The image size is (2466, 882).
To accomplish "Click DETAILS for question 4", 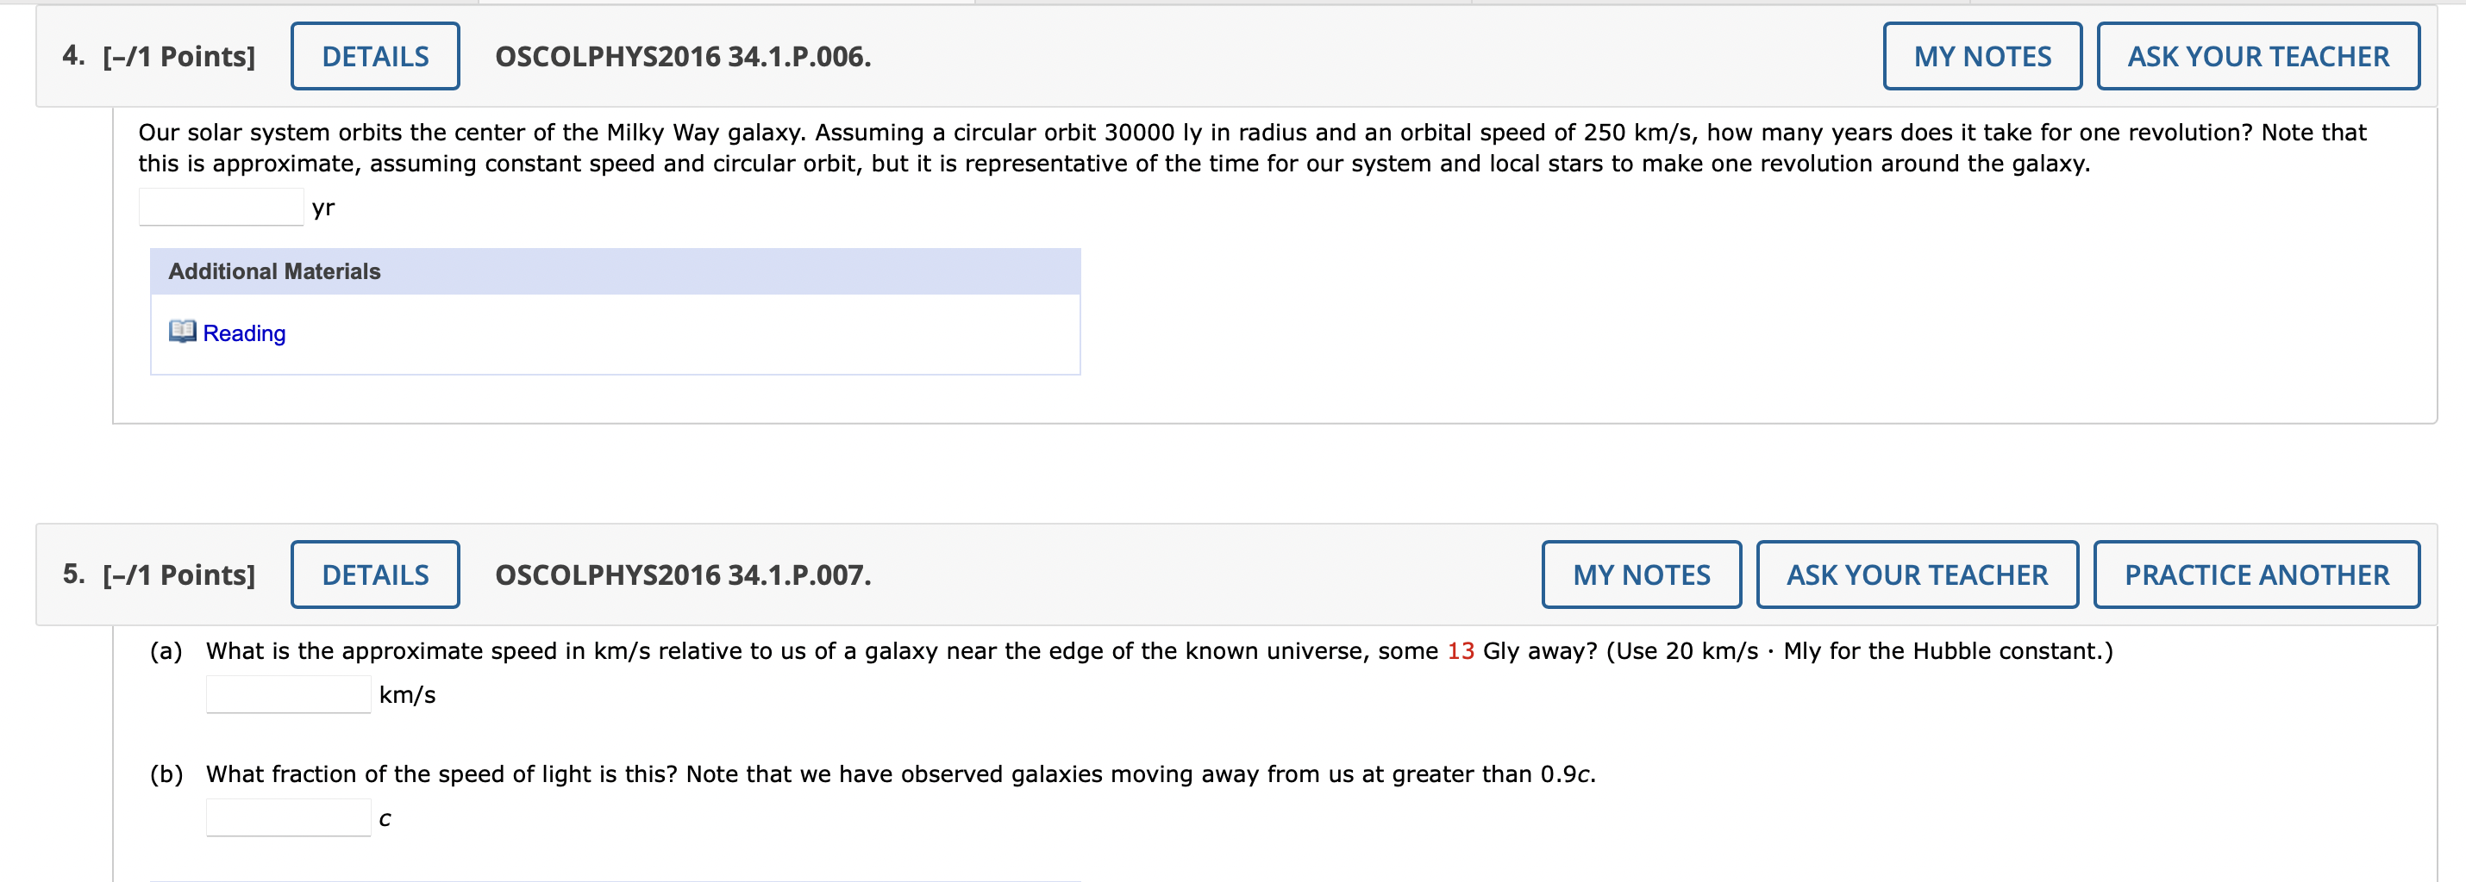I will point(374,55).
